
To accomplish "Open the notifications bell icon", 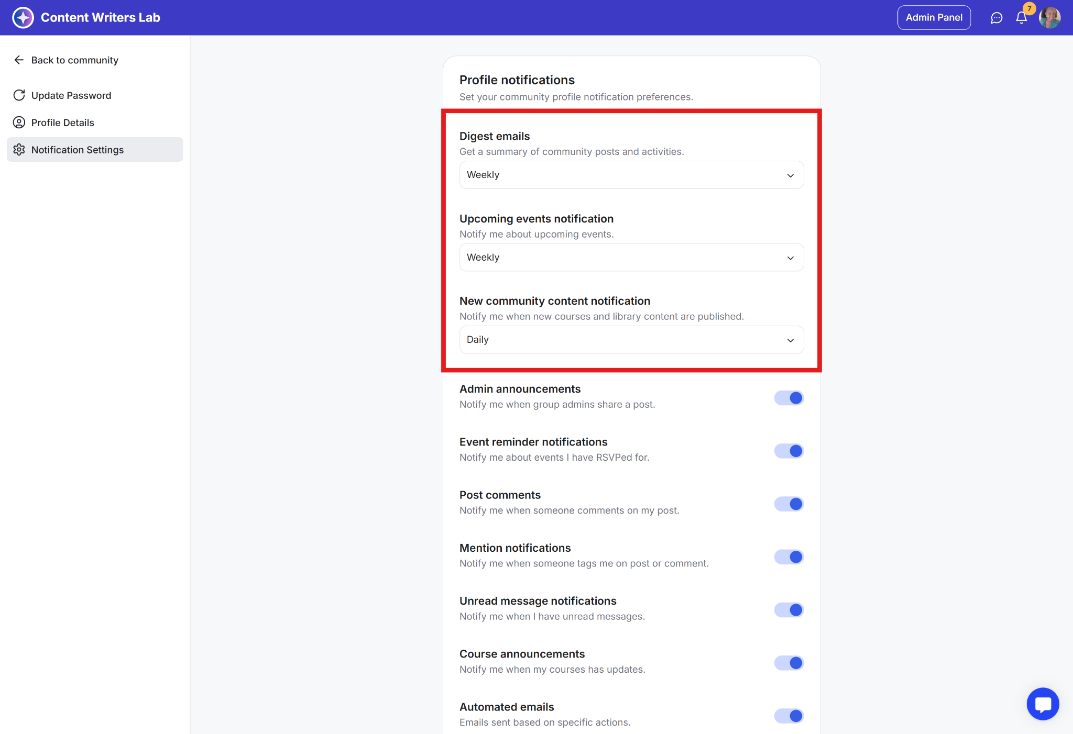I will coord(1021,18).
